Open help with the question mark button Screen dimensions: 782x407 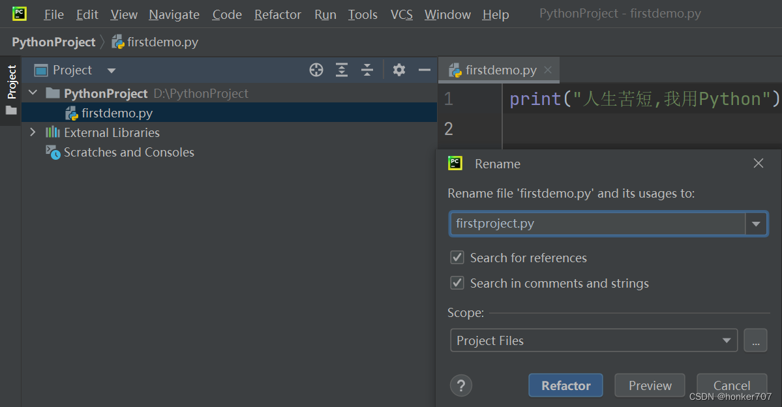(461, 385)
